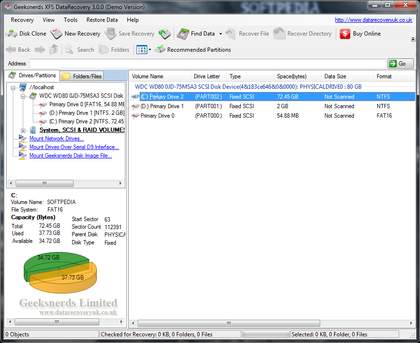Click the partition list horizontal scrollbar
Screen dimensions: 420x343
(x=229, y=323)
